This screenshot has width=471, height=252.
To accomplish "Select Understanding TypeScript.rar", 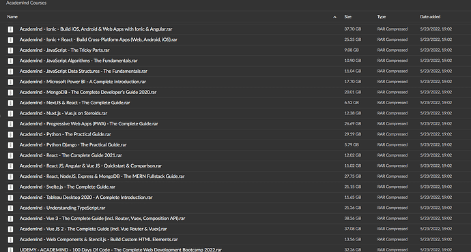I will pyautogui.click(x=62, y=207).
